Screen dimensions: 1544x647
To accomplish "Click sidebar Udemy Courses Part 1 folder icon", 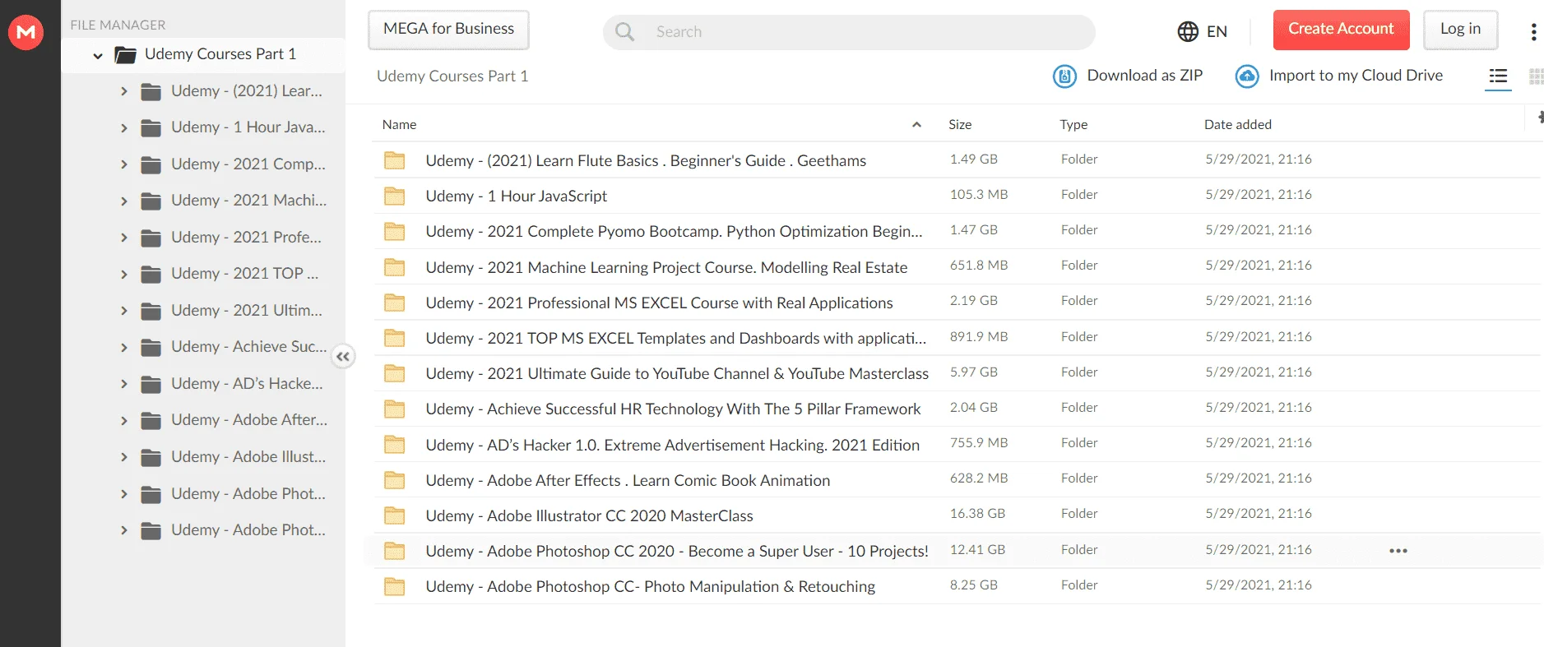I will [x=126, y=55].
